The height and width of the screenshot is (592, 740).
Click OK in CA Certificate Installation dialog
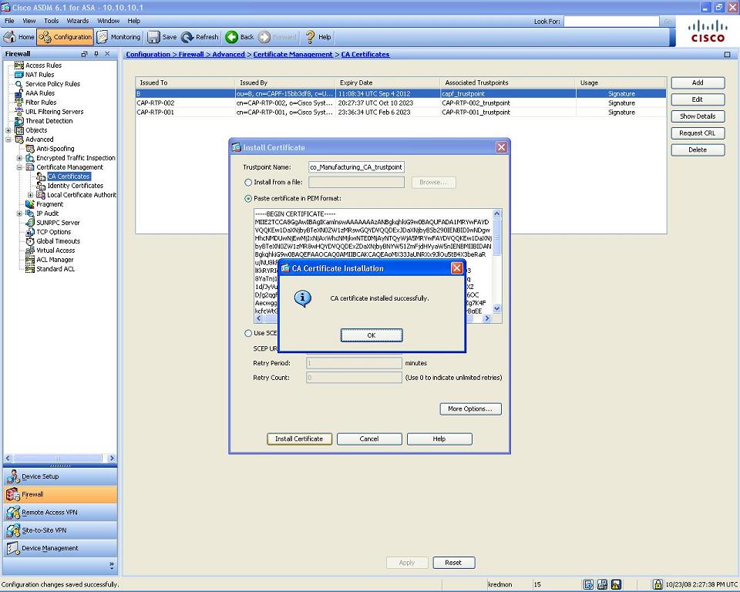tap(372, 335)
